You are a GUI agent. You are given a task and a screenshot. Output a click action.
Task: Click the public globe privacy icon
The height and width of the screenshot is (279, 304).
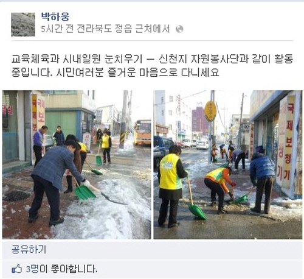tap(179, 29)
